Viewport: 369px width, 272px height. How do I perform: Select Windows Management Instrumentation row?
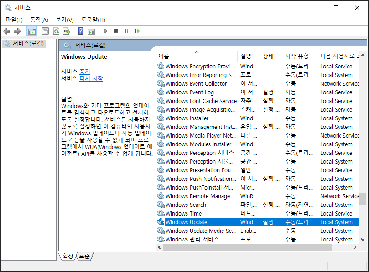point(258,127)
